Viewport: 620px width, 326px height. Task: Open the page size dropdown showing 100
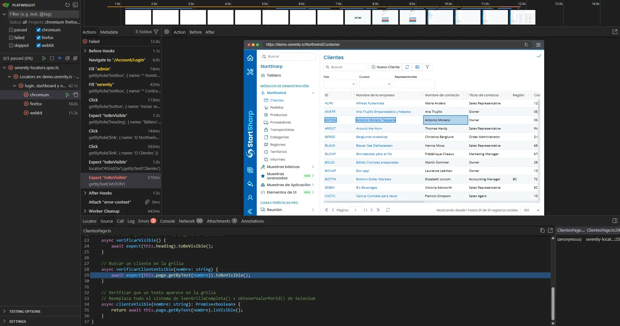[530, 210]
